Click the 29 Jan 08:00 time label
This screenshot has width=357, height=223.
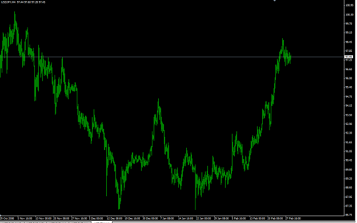tap(221, 218)
